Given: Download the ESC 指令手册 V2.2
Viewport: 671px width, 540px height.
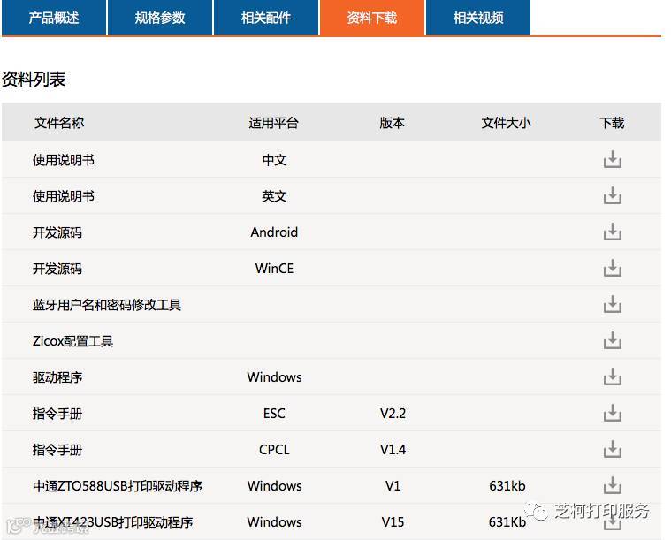Looking at the screenshot, I should pos(613,413).
